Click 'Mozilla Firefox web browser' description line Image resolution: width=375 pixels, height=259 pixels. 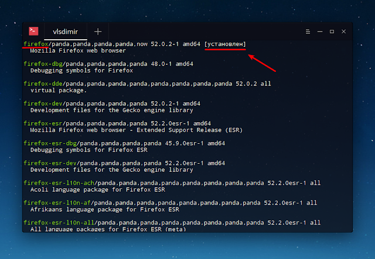(78, 51)
